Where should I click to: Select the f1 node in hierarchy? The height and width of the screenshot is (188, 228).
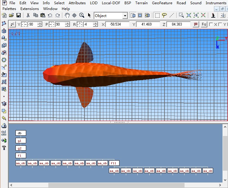click(x=21, y=155)
